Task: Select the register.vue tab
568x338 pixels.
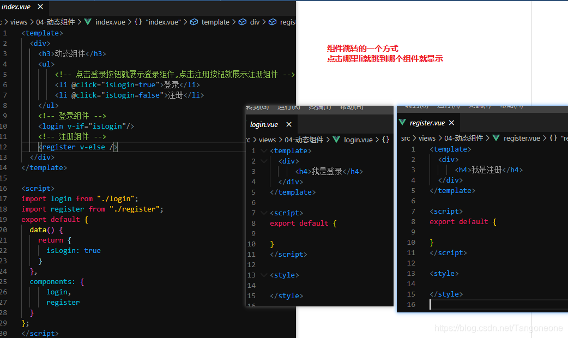Action: (427, 123)
